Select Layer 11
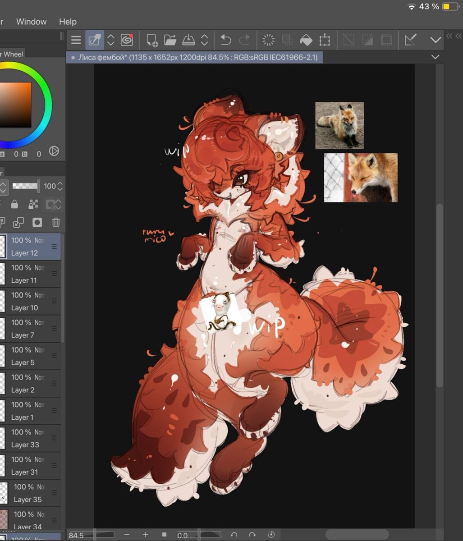 coord(31,274)
